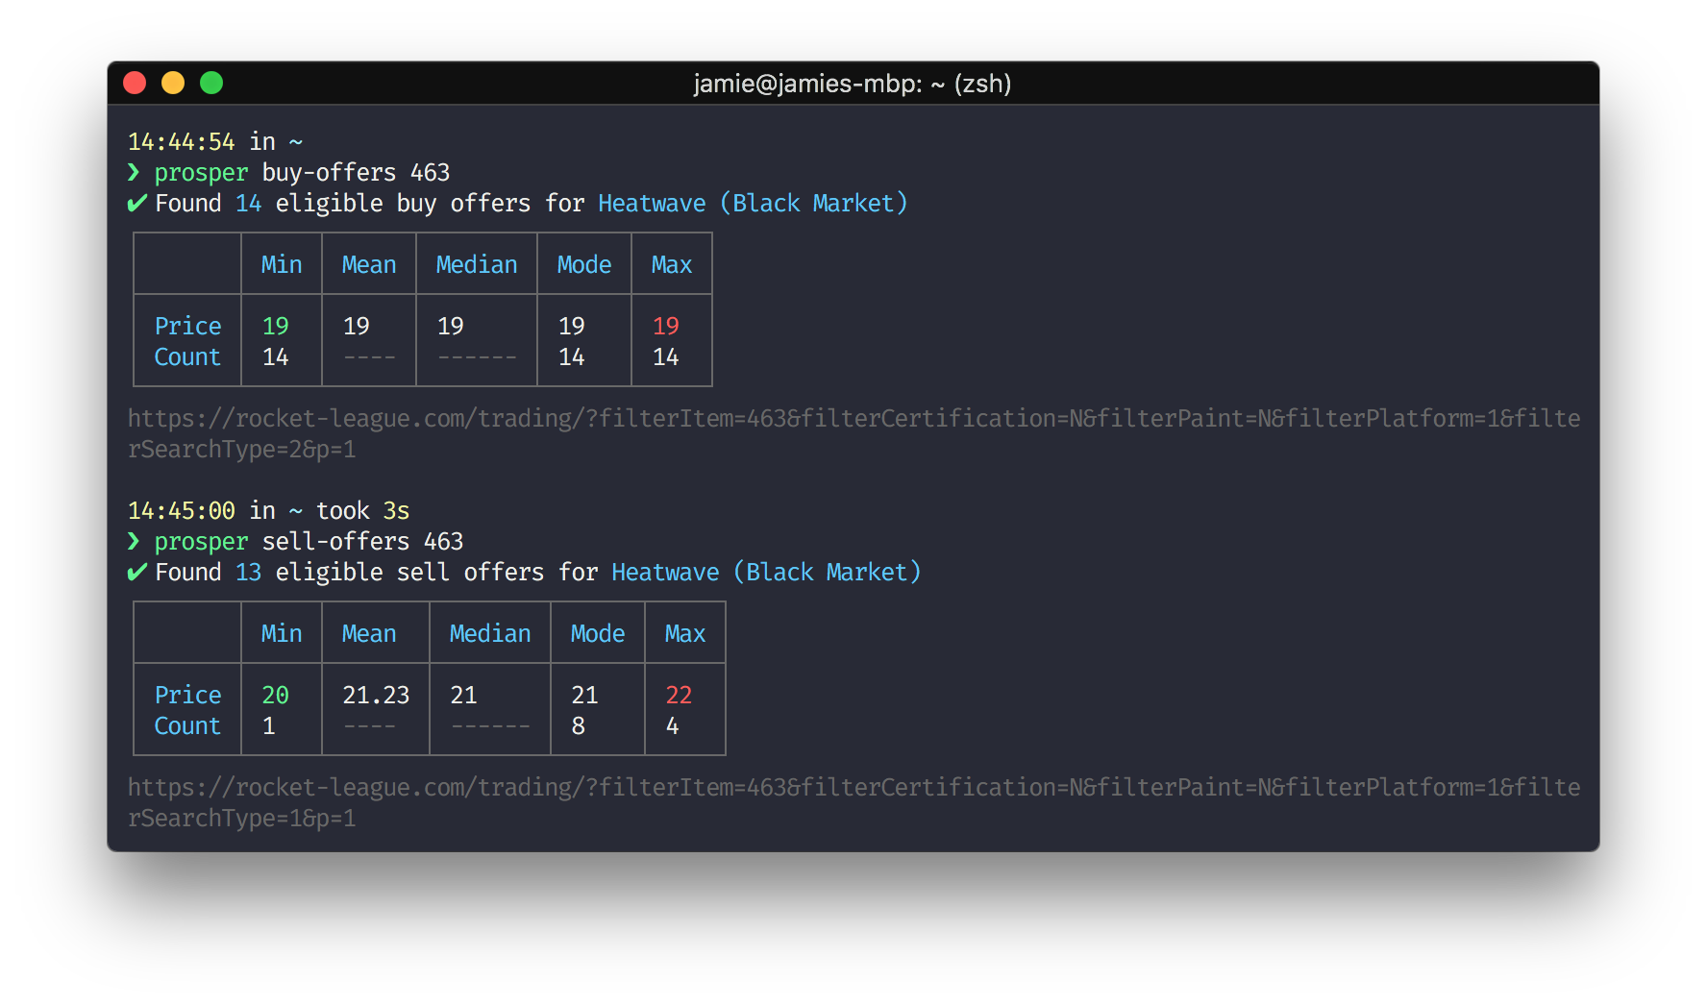Click the Mode header in buy offers table

click(x=584, y=264)
